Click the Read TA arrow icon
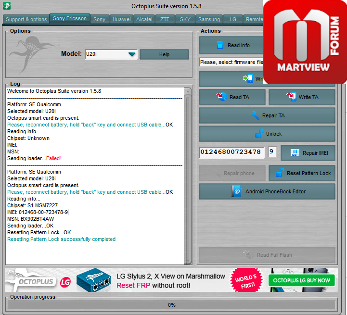The height and width of the screenshot is (315, 347). 221,97
